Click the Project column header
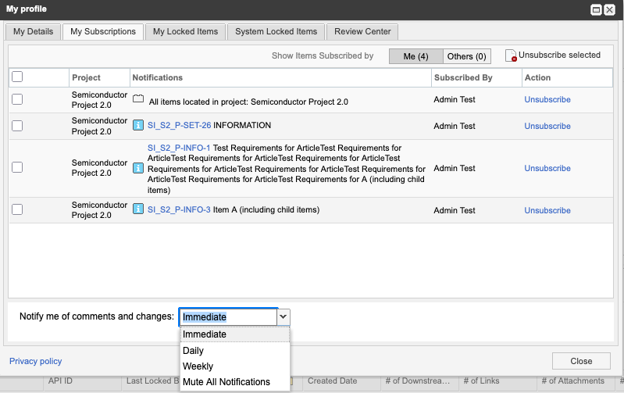The image size is (624, 393). (99, 77)
